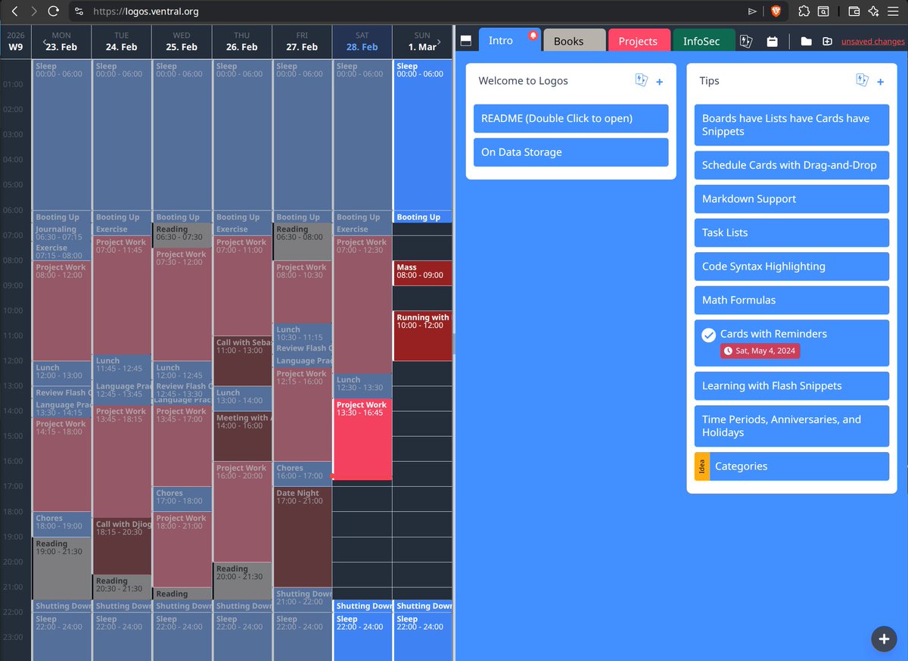The width and height of the screenshot is (908, 661).
Task: Go to next week with the right arrow
Action: (439, 42)
